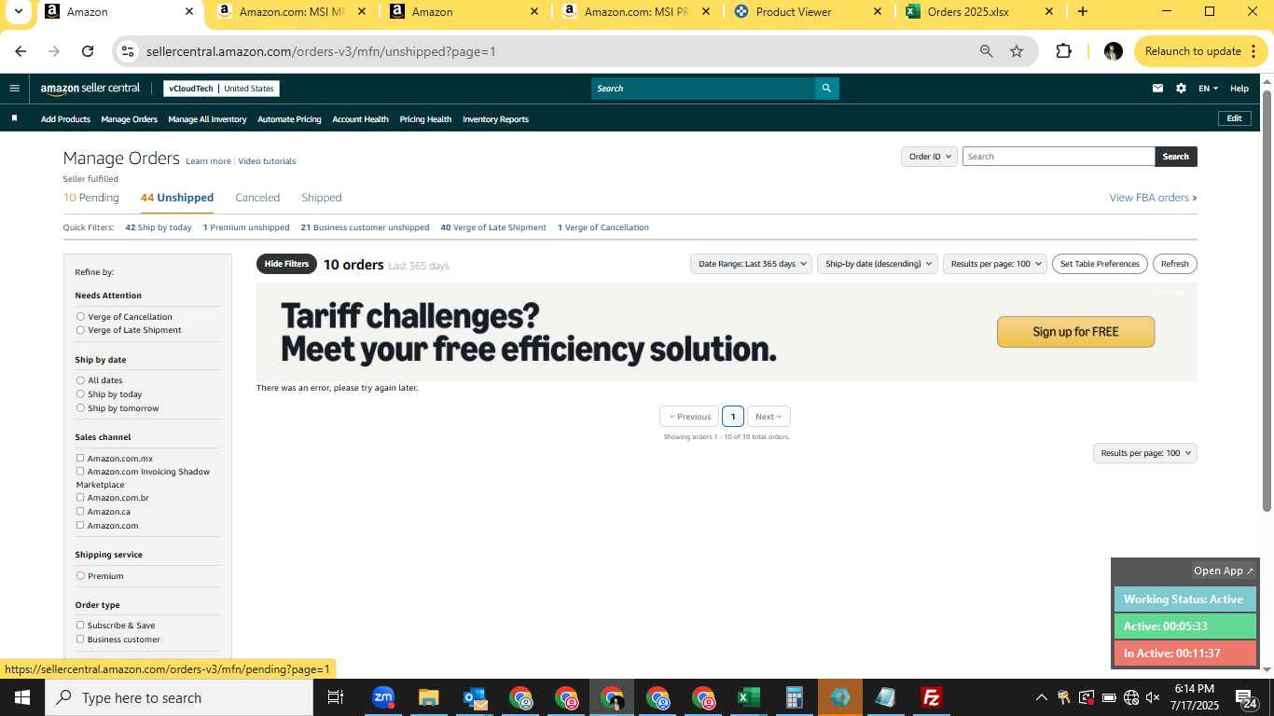Open the top Results per page: 100 dropdown
The height and width of the screenshot is (716, 1274).
pyautogui.click(x=995, y=264)
